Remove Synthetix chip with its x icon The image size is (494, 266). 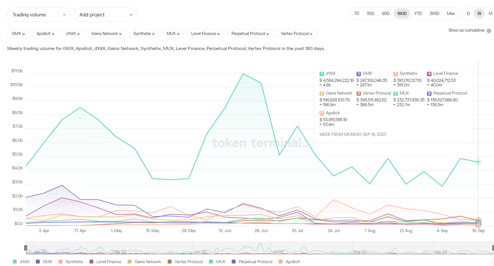153,34
